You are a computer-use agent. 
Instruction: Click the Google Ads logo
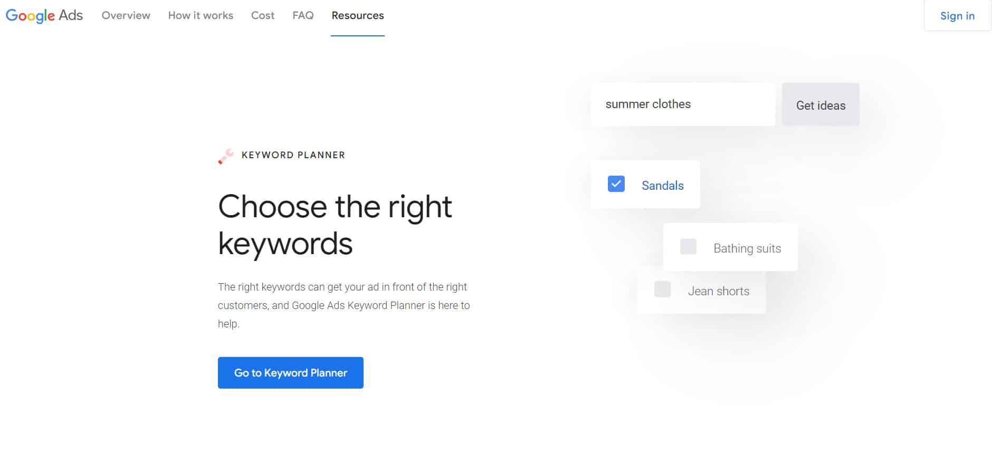pos(44,15)
